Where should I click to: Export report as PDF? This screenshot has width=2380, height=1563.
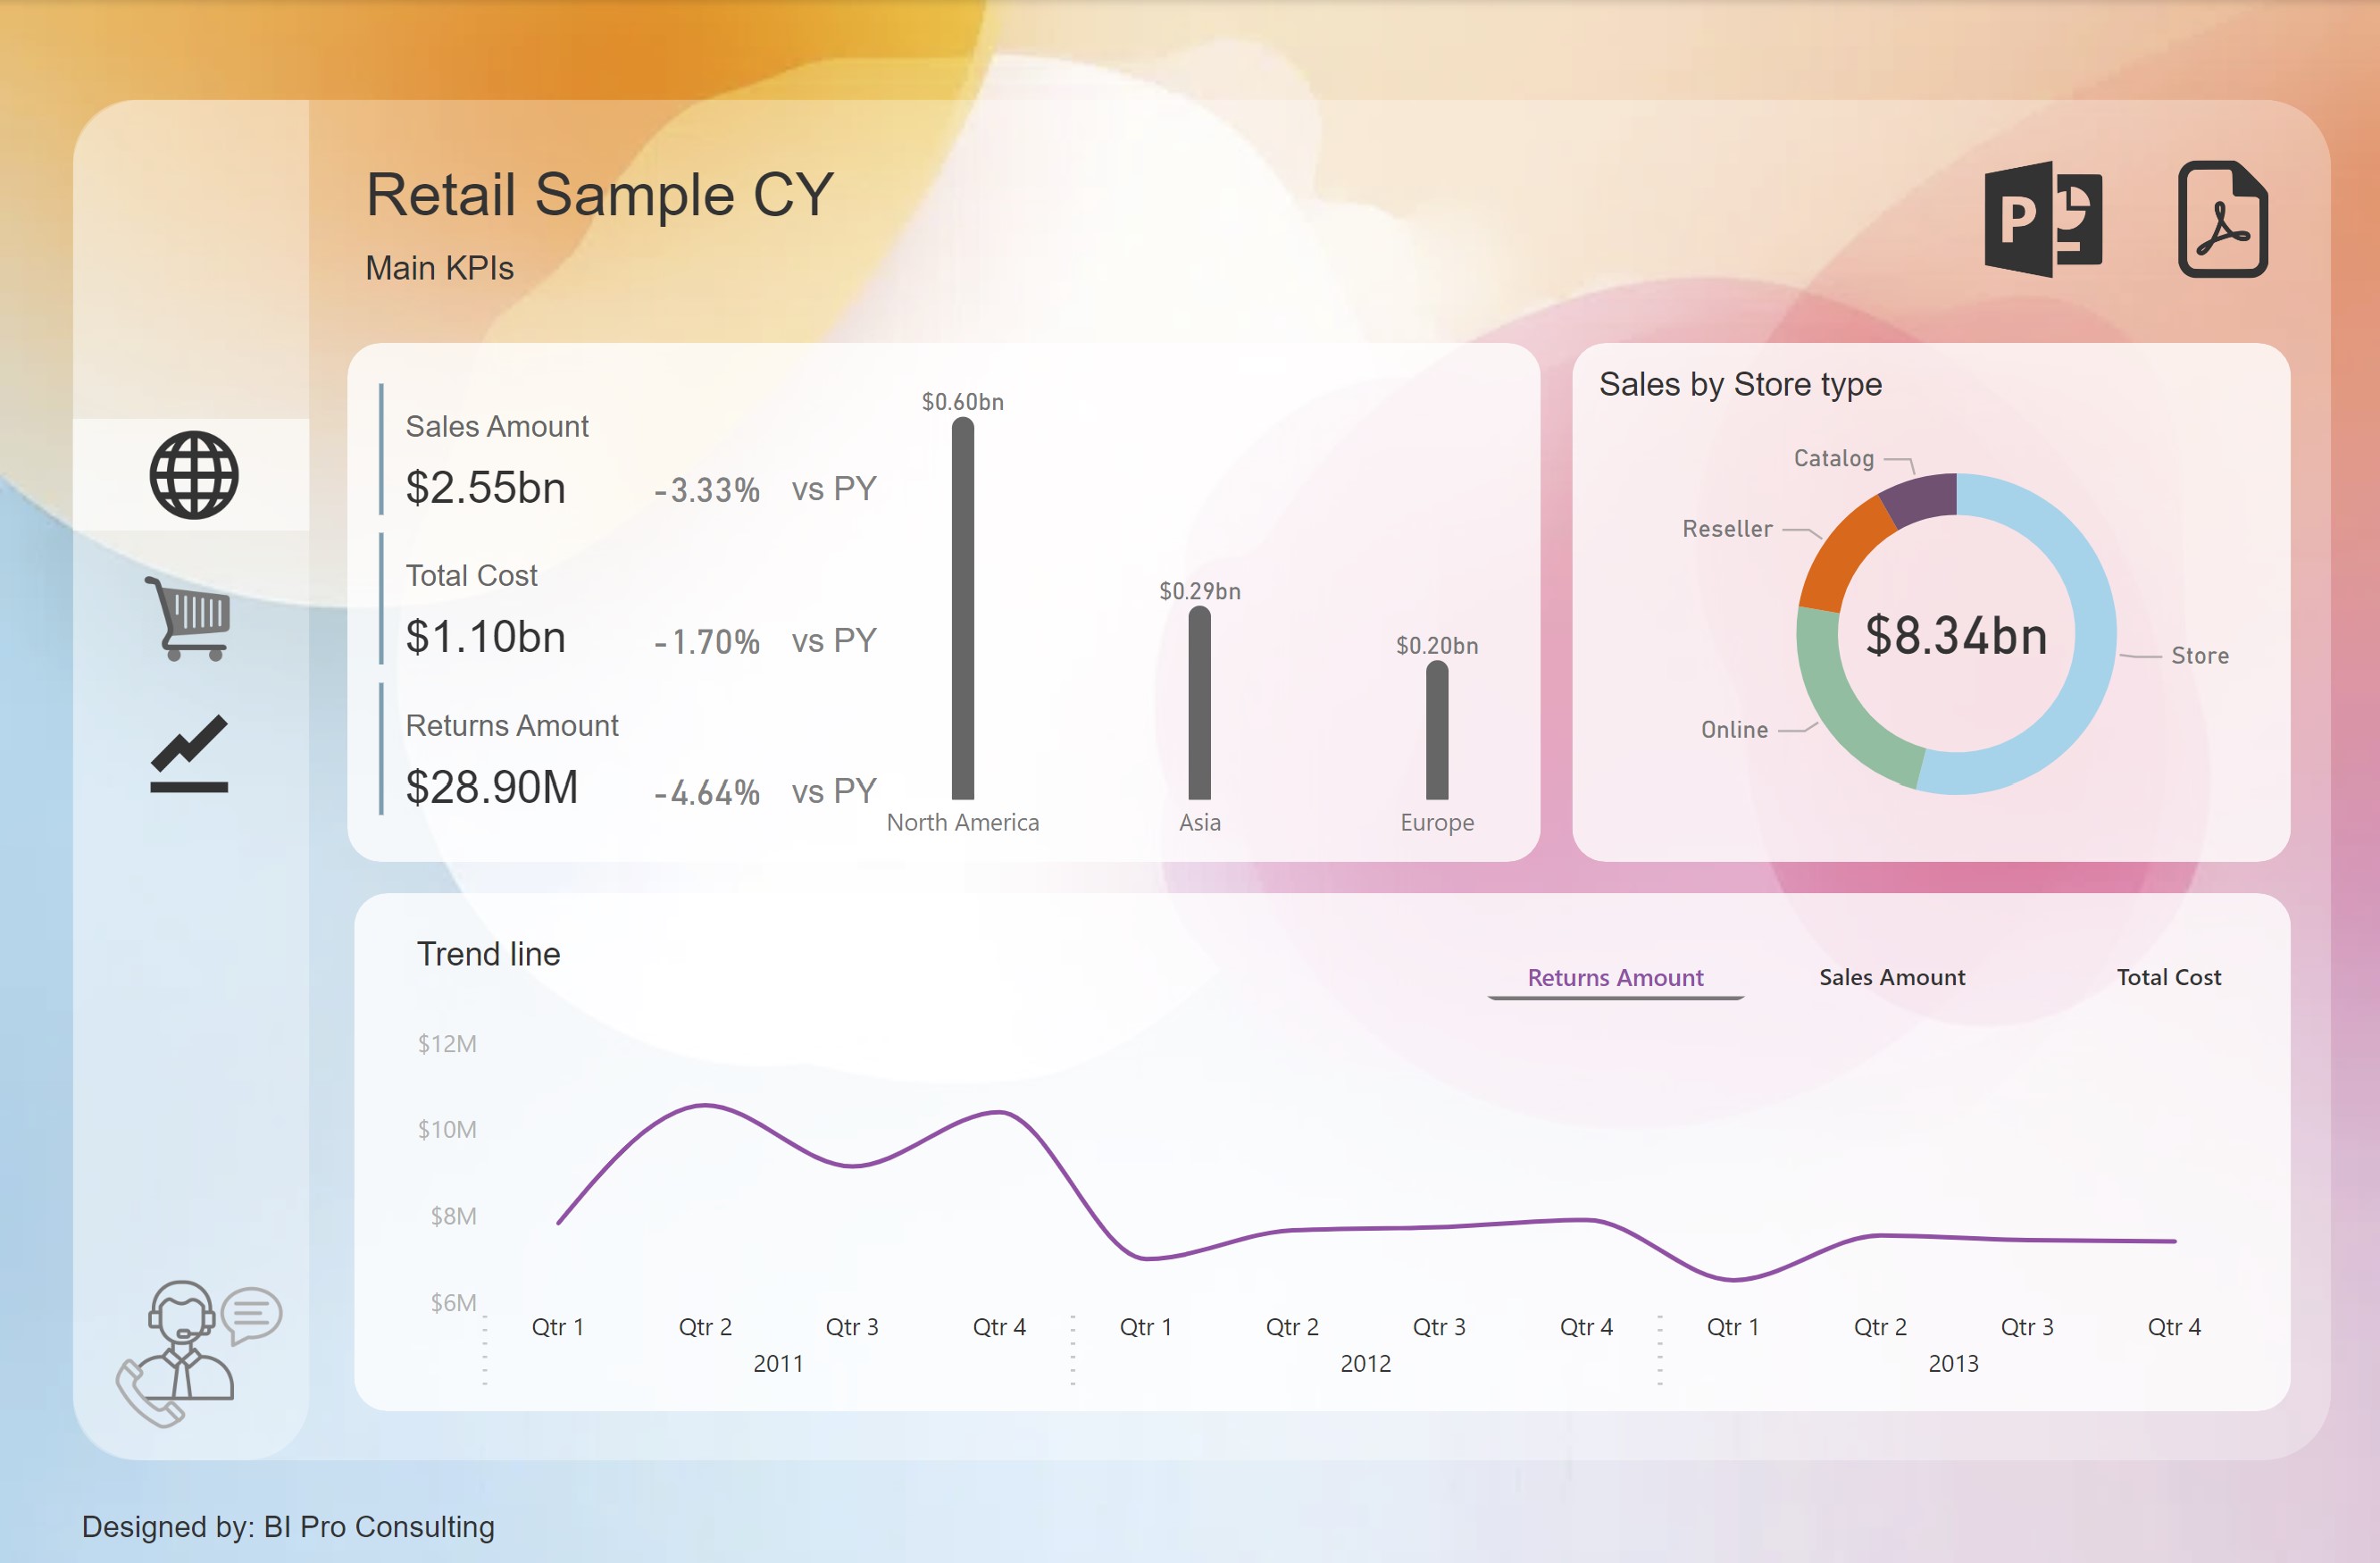pyautogui.click(x=2222, y=219)
